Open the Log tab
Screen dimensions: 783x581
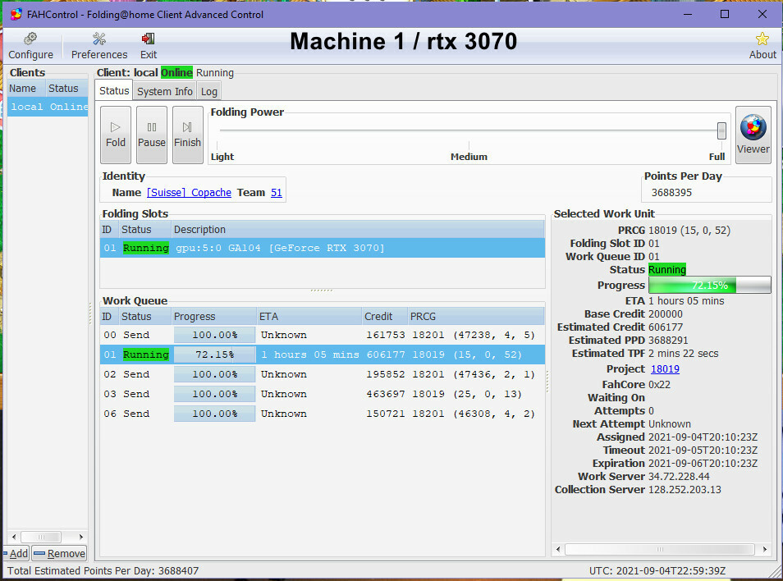pos(209,91)
